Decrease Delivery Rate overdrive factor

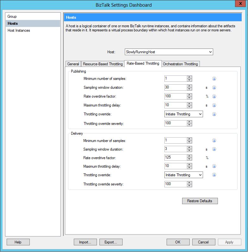pyautogui.click(x=189, y=159)
